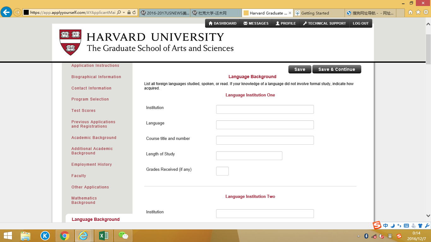Open Favorites via the star icon

pyautogui.click(x=418, y=12)
